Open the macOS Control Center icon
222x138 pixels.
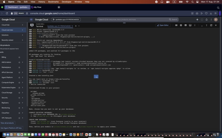[197, 2]
